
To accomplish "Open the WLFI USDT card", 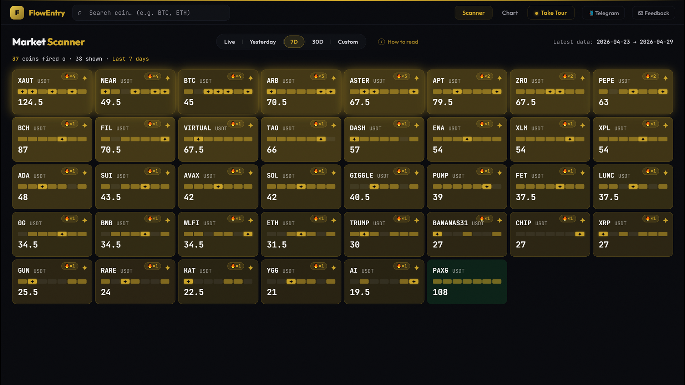I will [218, 234].
